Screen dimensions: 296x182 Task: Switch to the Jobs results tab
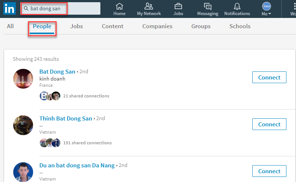76,26
